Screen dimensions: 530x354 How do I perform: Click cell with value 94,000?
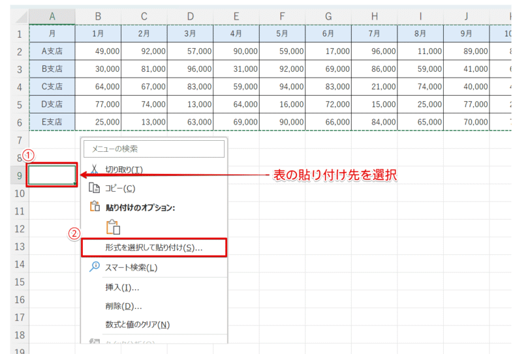(282, 87)
